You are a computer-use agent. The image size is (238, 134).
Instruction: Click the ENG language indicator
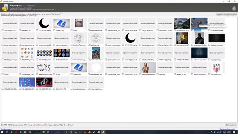(x=224, y=132)
